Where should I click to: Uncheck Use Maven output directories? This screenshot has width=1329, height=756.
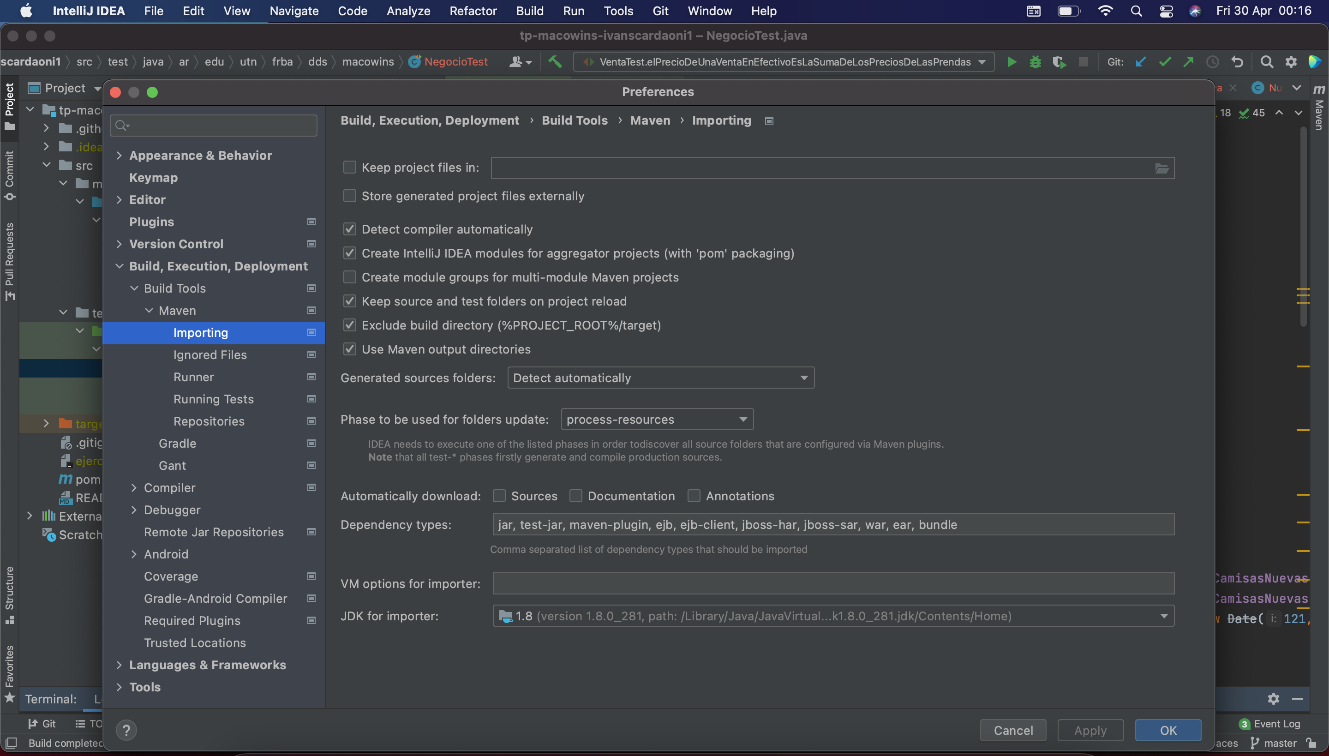[x=350, y=349]
